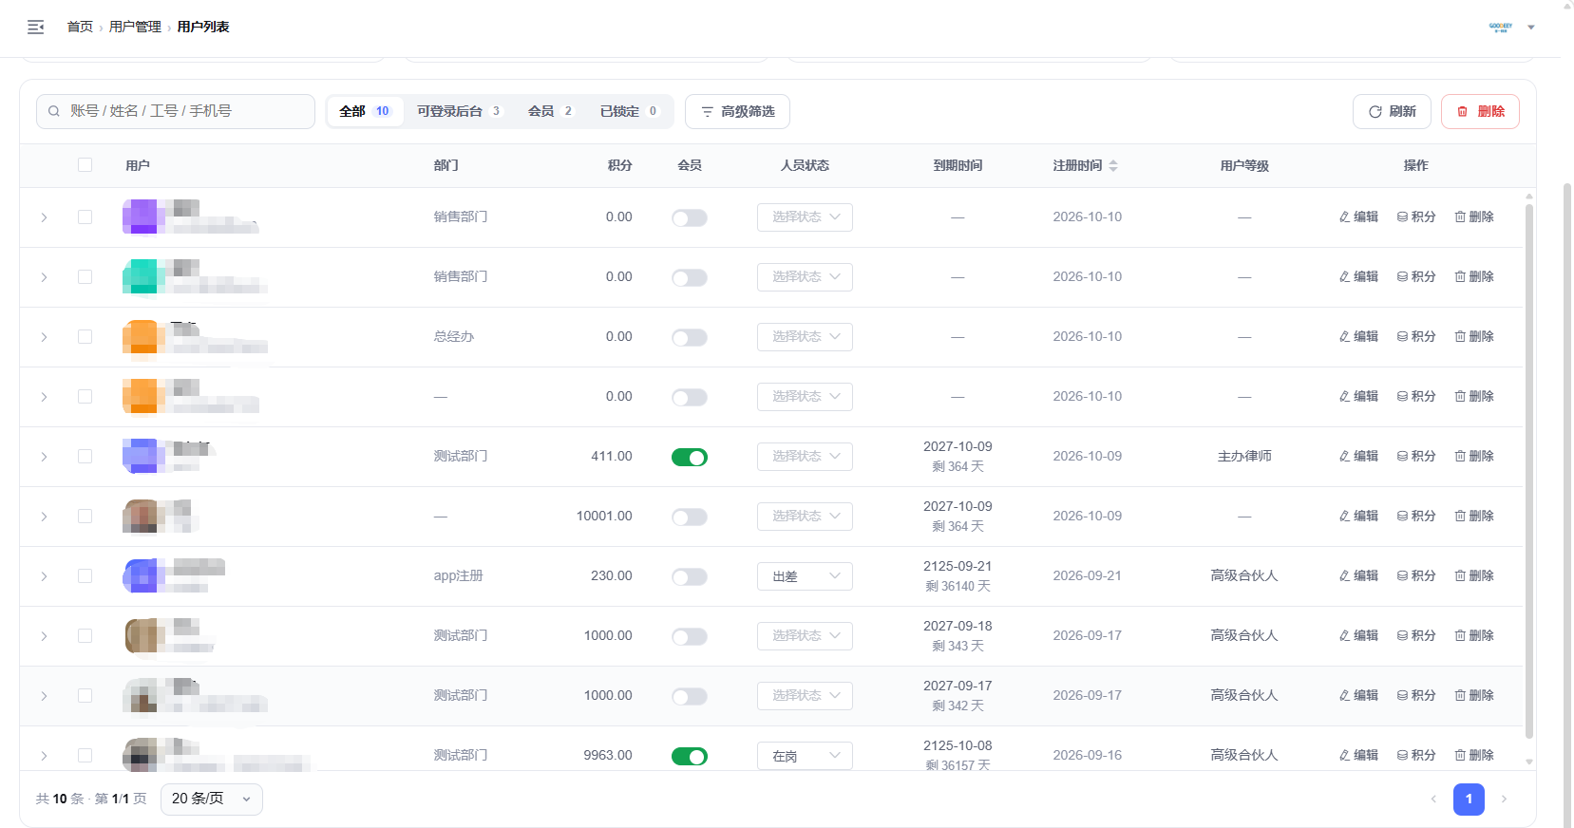Delete the user with 411.00 points
Screen dimensions: 1574x828
point(1474,456)
